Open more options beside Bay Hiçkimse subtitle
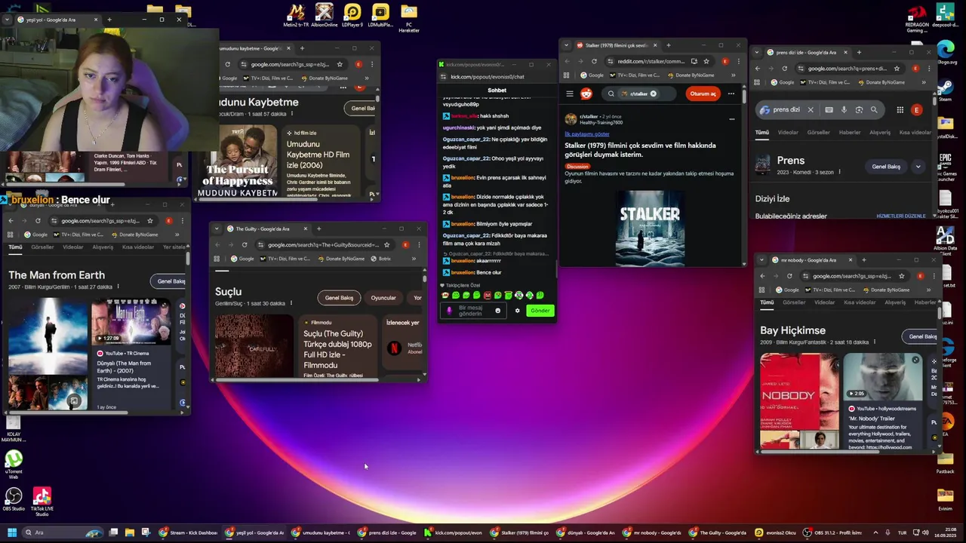The height and width of the screenshot is (543, 966). tap(874, 342)
